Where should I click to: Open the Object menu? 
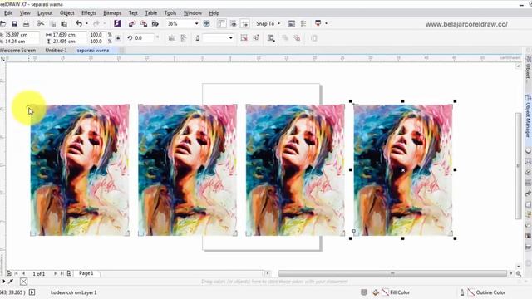[66, 13]
